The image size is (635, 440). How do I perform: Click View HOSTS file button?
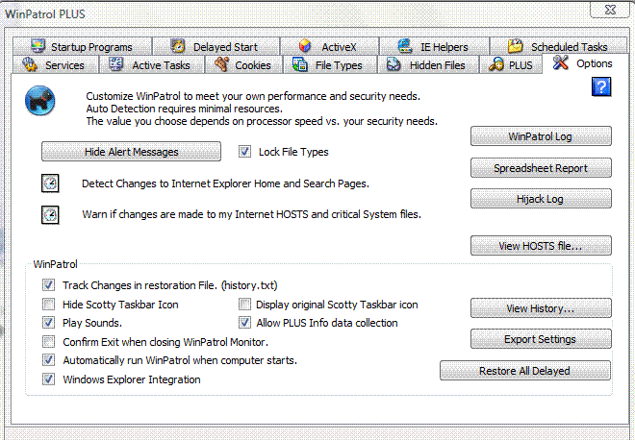point(541,246)
